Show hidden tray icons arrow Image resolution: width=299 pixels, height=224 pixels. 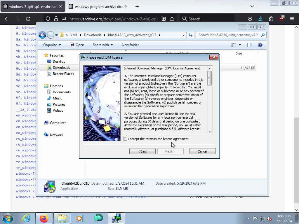click(248, 218)
